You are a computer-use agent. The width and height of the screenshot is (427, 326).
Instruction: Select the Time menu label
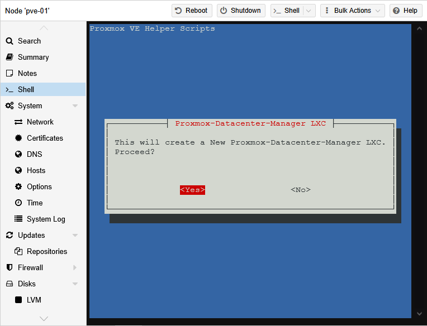point(35,203)
